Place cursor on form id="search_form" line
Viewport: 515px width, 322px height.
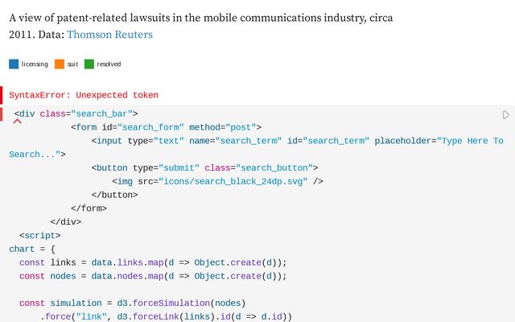point(166,127)
